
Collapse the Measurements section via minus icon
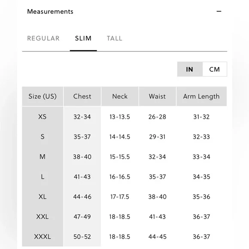click(x=219, y=11)
